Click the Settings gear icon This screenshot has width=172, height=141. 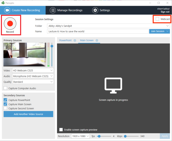point(95,10)
